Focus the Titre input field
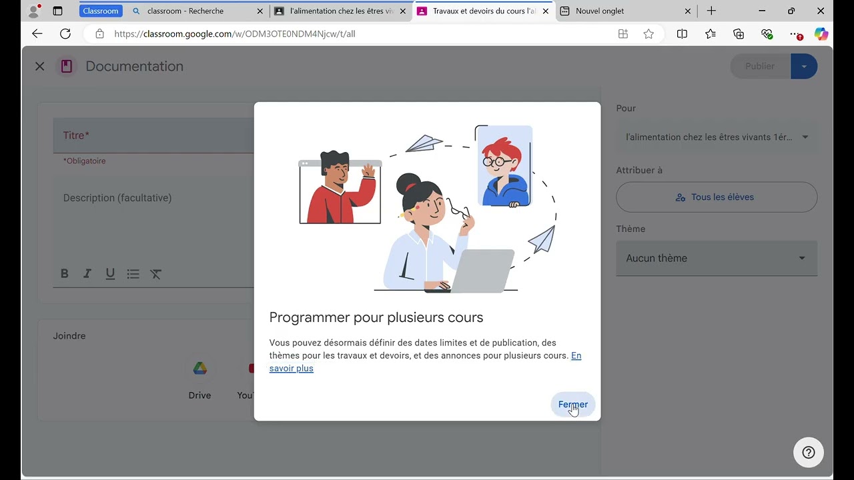The height and width of the screenshot is (480, 854). point(153,135)
